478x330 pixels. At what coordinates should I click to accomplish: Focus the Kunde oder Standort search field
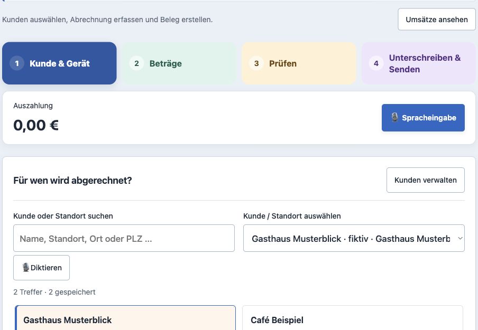click(124, 238)
